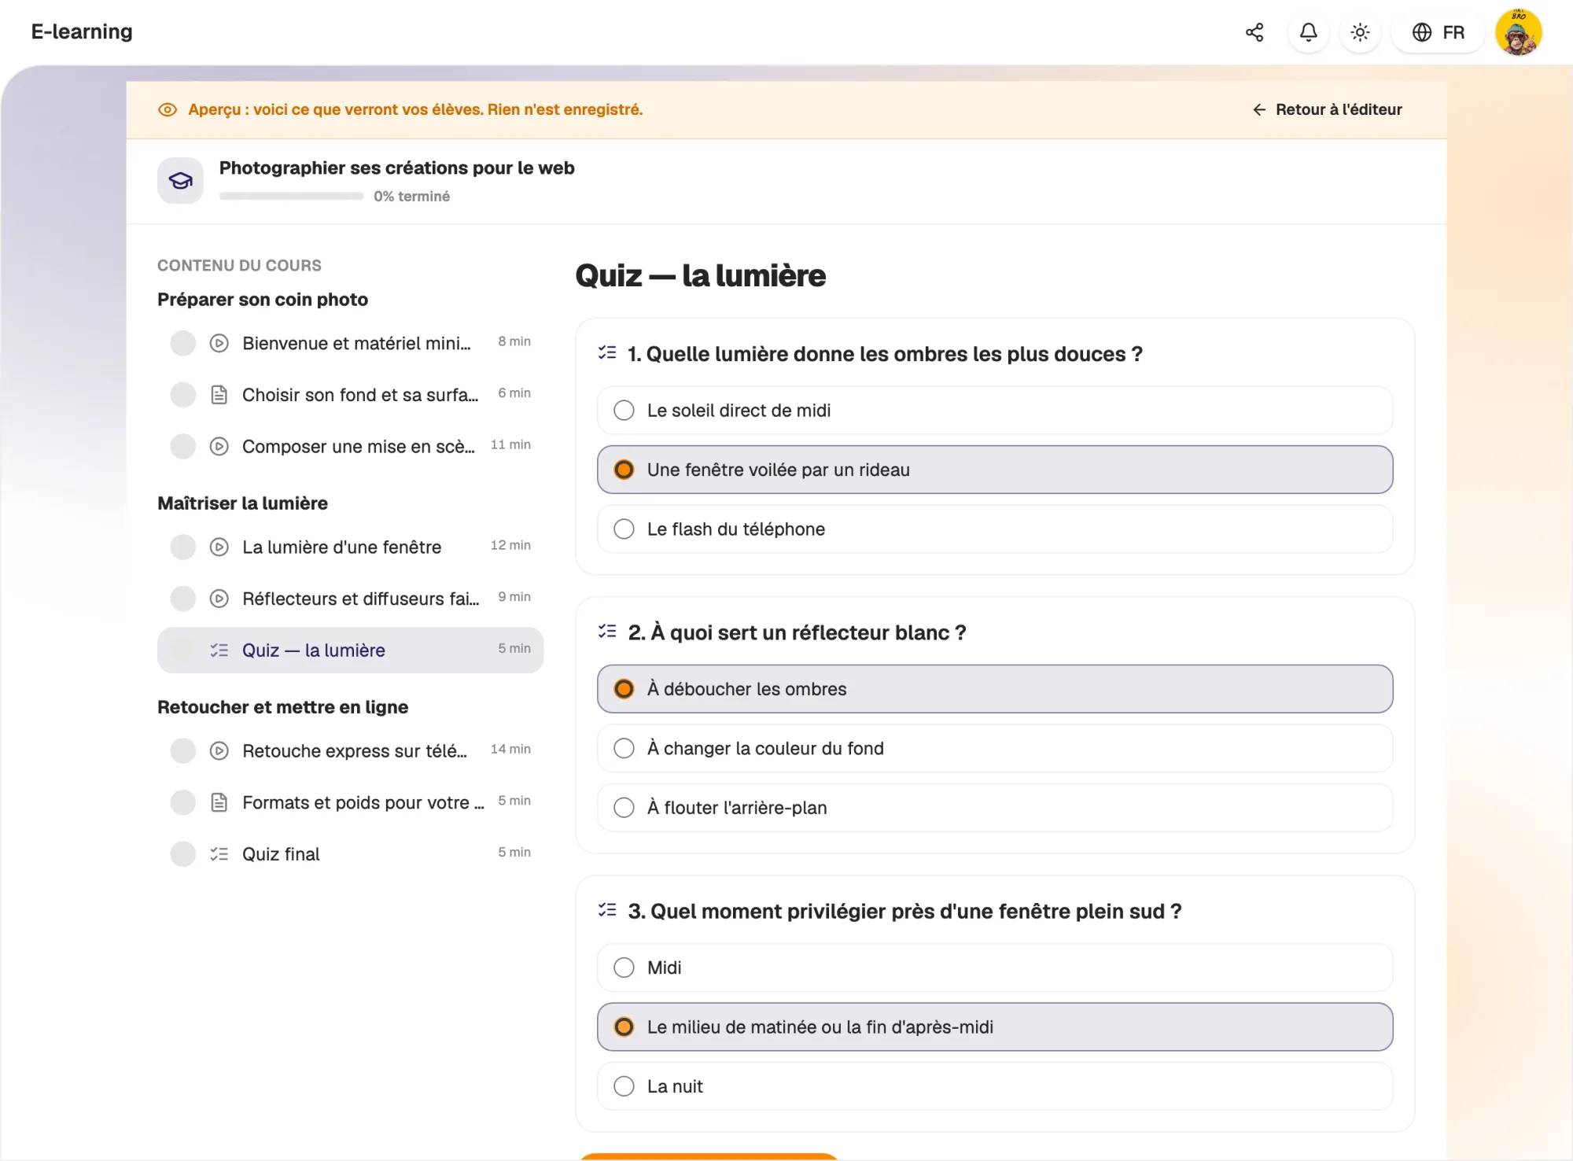
Task: Click the share icon in the header
Action: [1254, 32]
